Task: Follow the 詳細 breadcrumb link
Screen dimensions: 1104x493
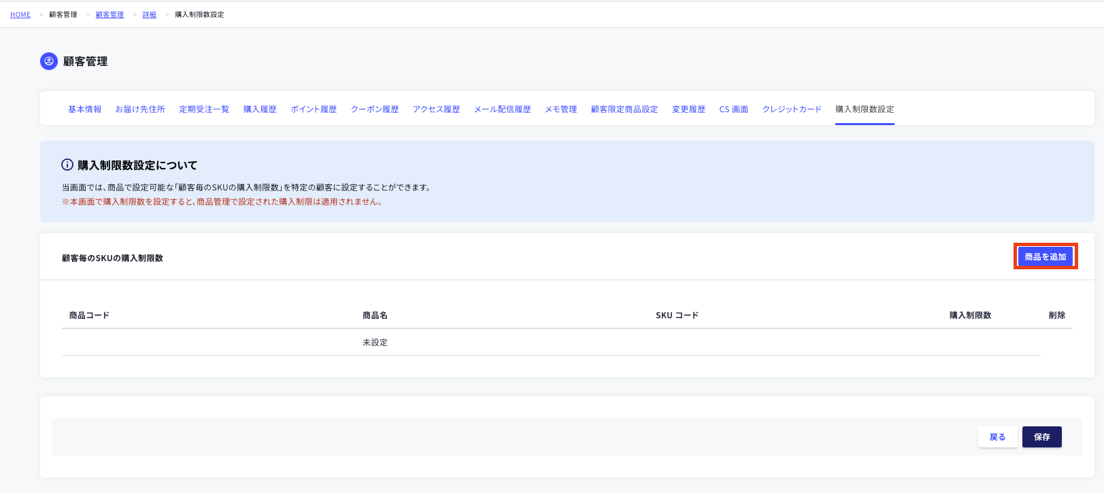Action: [x=150, y=14]
